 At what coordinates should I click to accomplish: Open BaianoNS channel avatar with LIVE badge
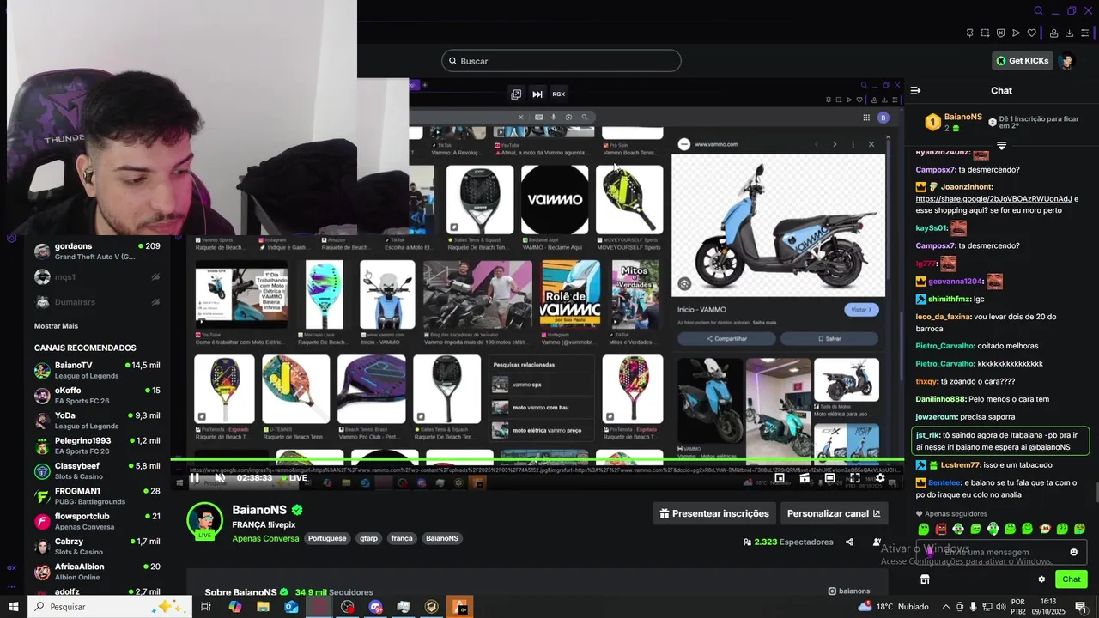204,521
